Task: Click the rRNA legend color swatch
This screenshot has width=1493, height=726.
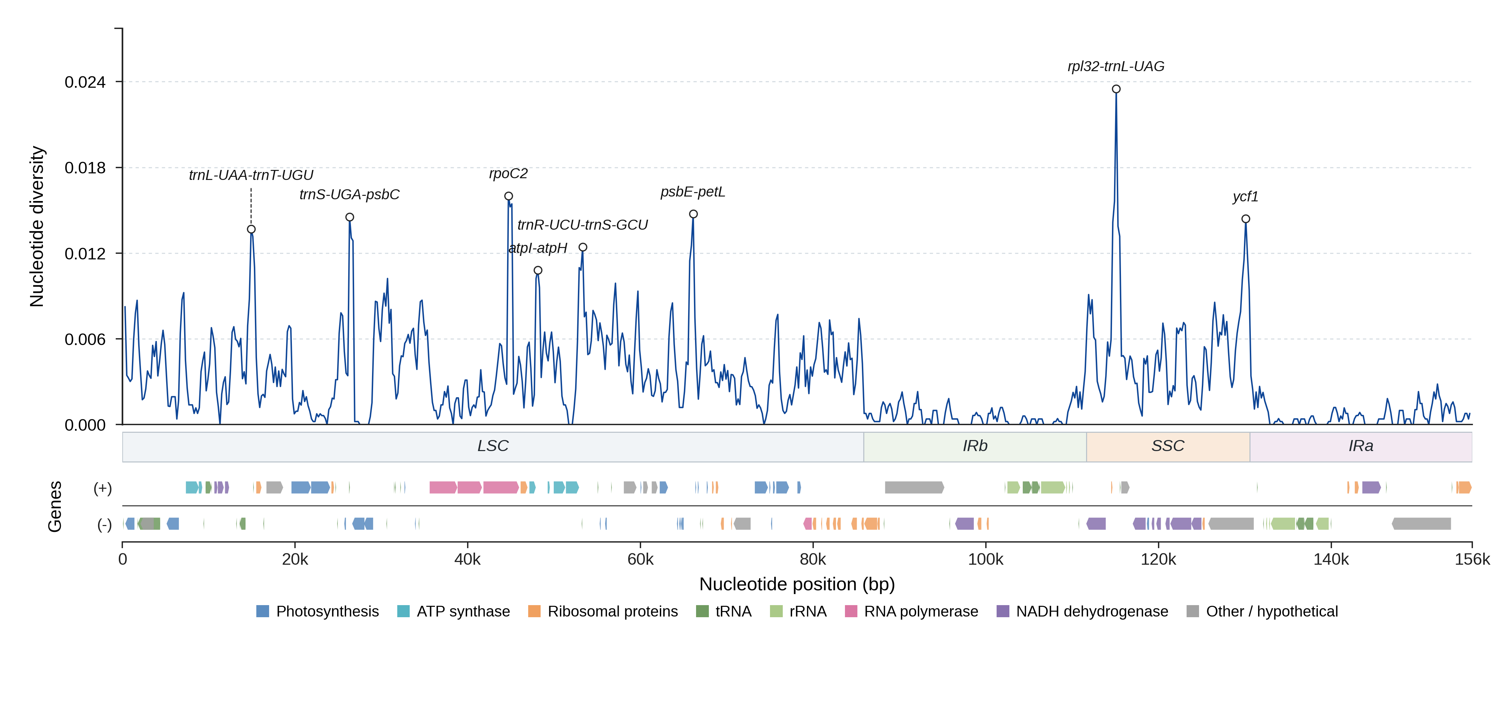Action: [776, 611]
